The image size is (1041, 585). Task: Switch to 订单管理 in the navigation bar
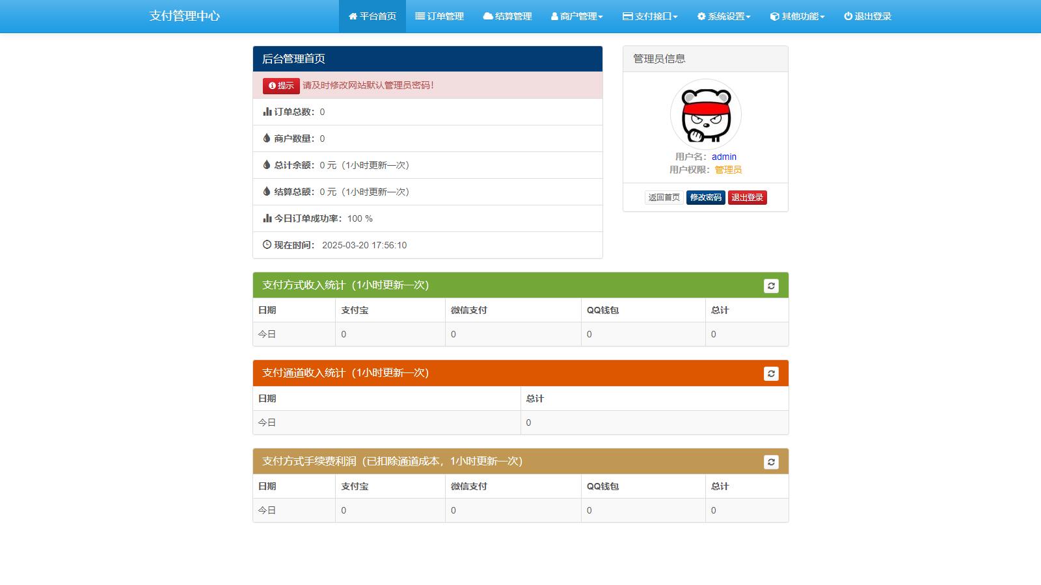coord(440,16)
